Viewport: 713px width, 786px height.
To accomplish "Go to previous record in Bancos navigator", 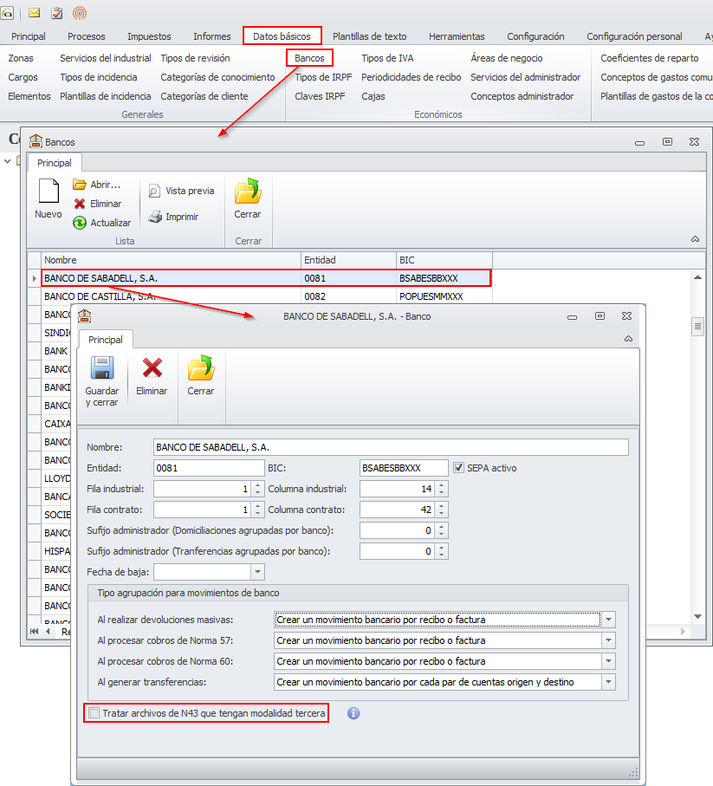I will coord(49,631).
